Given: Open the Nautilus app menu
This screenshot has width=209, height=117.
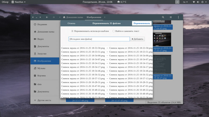Looking at the screenshot, I should (18, 2).
